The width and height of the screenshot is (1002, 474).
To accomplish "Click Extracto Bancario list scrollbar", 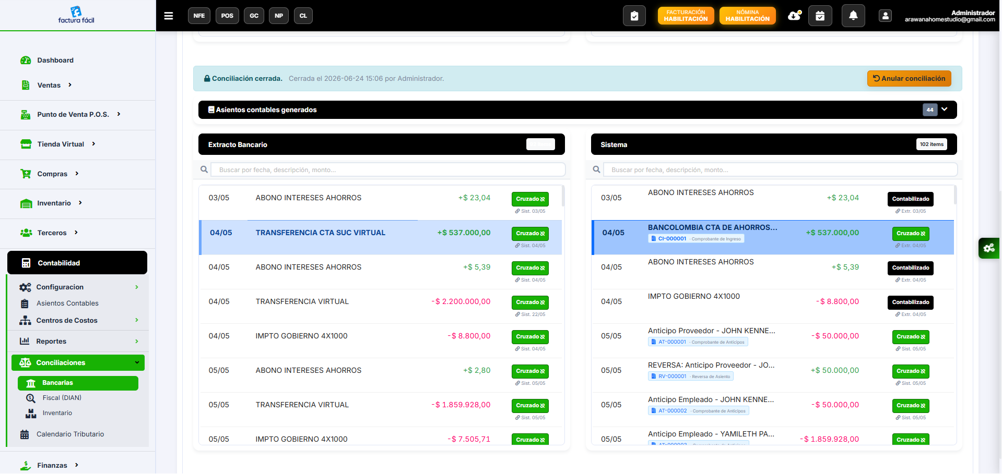I will [x=563, y=196].
